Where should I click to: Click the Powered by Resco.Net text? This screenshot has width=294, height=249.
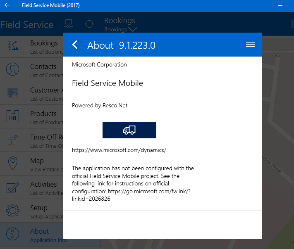[100, 106]
